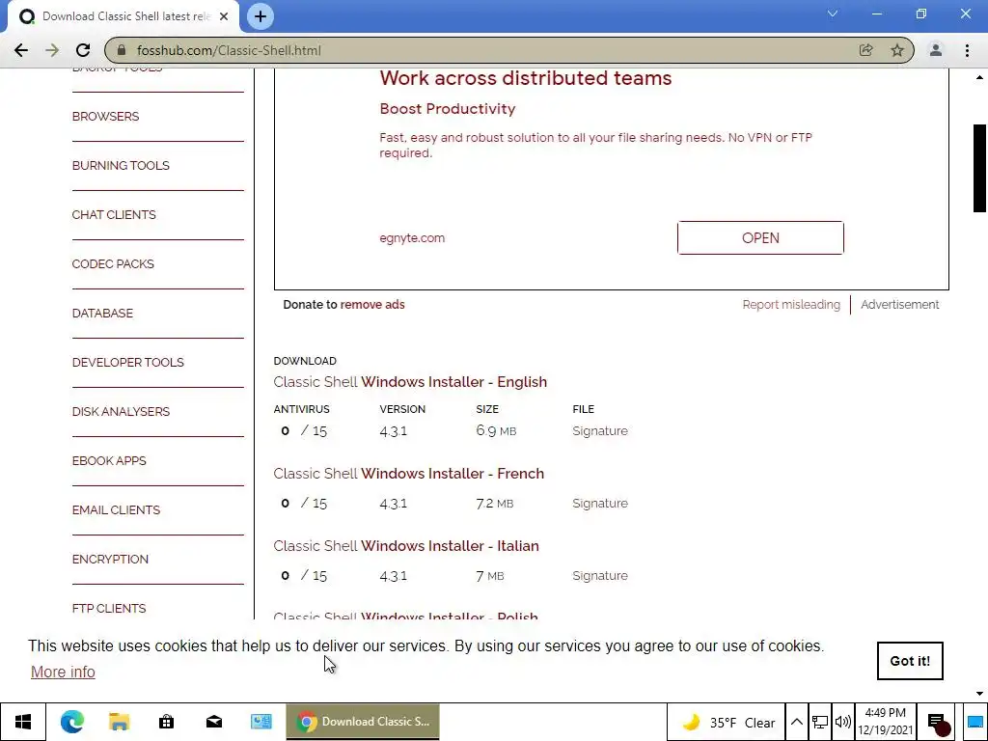This screenshot has width=988, height=741.
Task: Open More info cookie link
Action: (x=63, y=672)
